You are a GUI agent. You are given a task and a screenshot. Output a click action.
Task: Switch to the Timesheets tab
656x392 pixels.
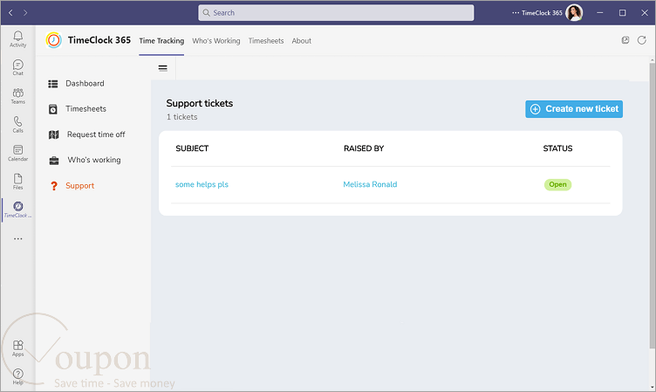point(266,41)
